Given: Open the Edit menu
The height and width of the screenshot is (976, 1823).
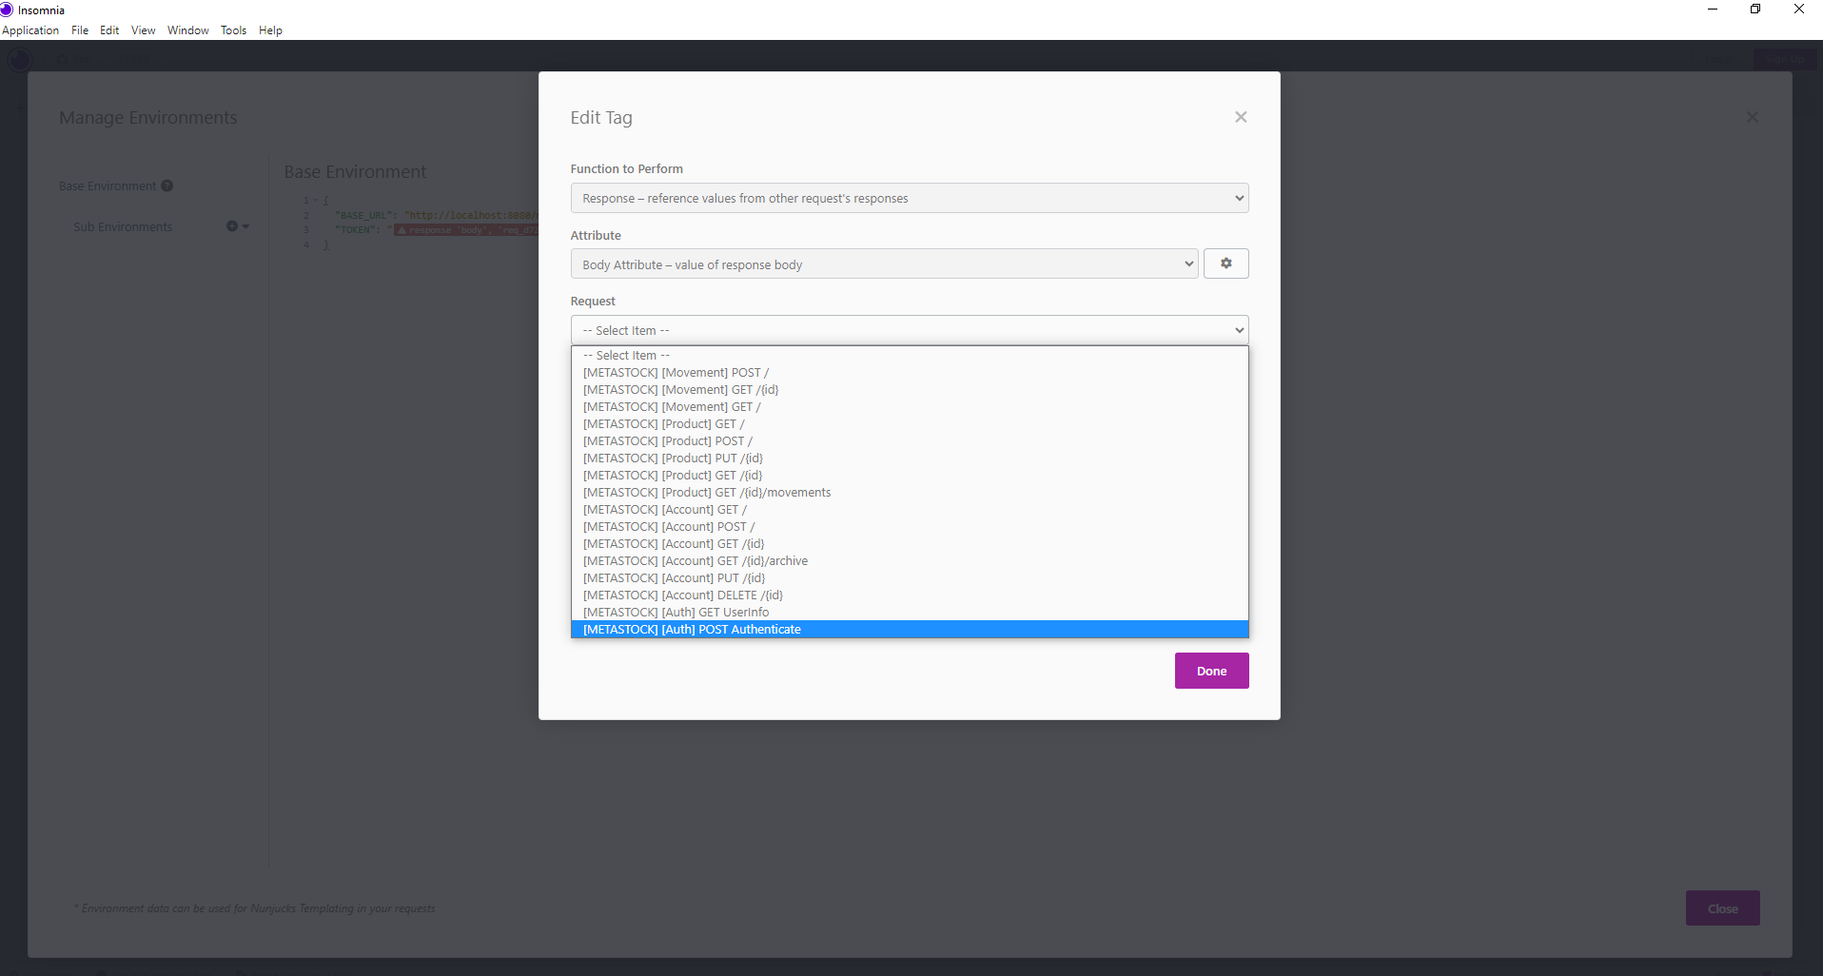Looking at the screenshot, I should pos(109,30).
